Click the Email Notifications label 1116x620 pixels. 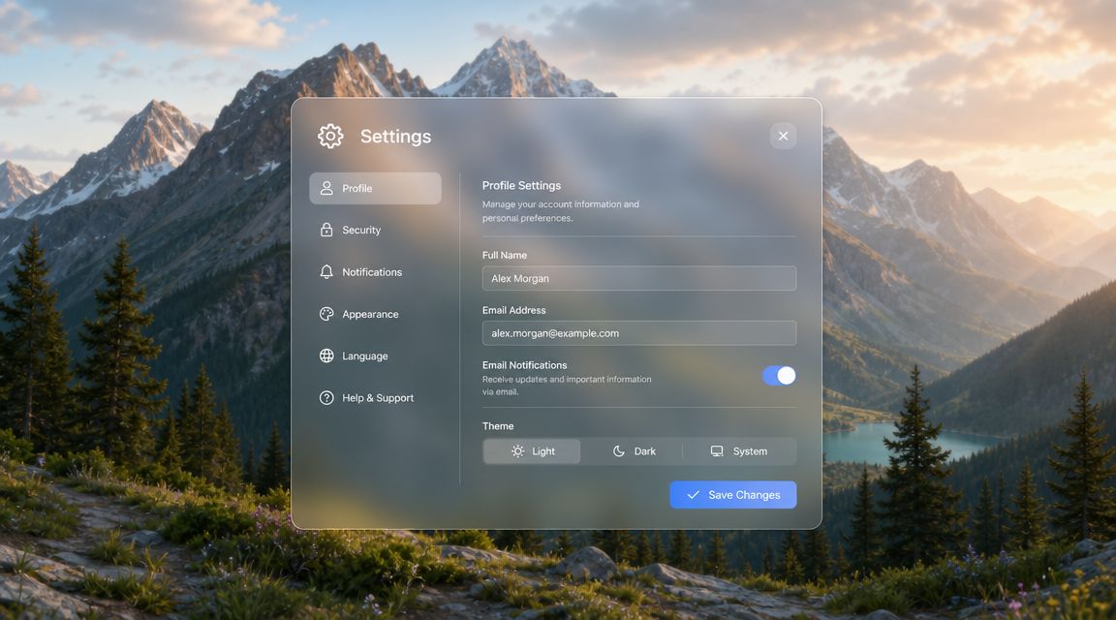coord(524,365)
